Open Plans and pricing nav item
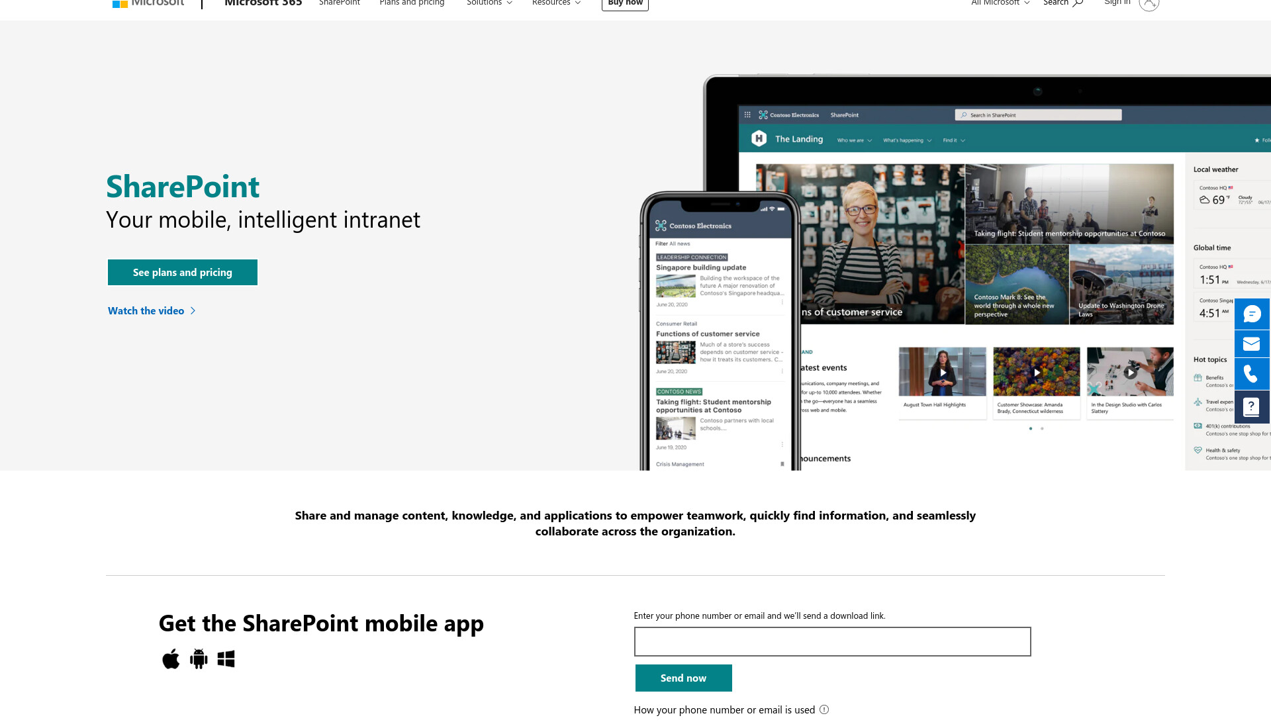The image size is (1271, 726). point(412,3)
